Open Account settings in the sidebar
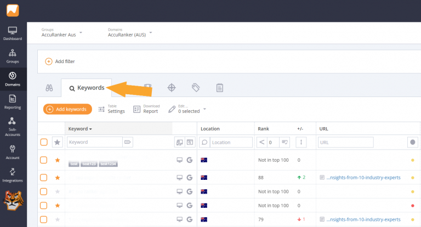 [13, 152]
